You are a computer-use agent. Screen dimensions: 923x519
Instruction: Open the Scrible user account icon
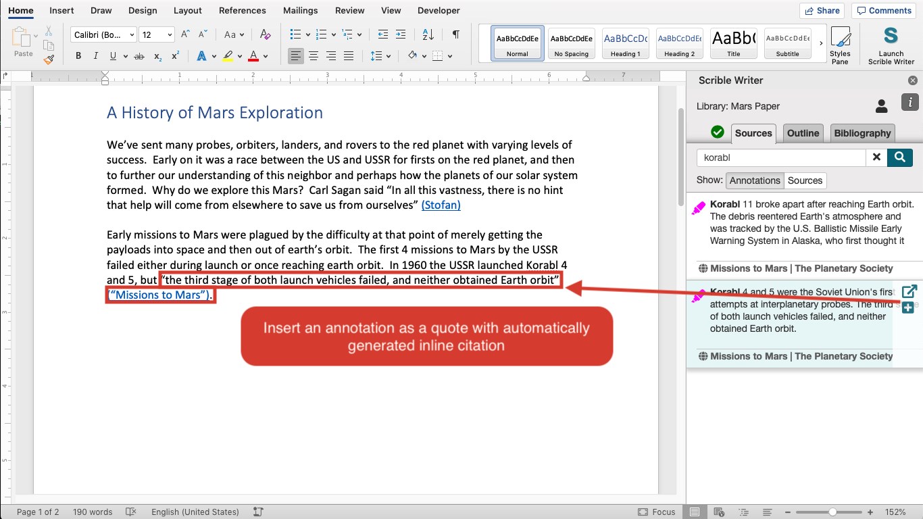pos(881,106)
